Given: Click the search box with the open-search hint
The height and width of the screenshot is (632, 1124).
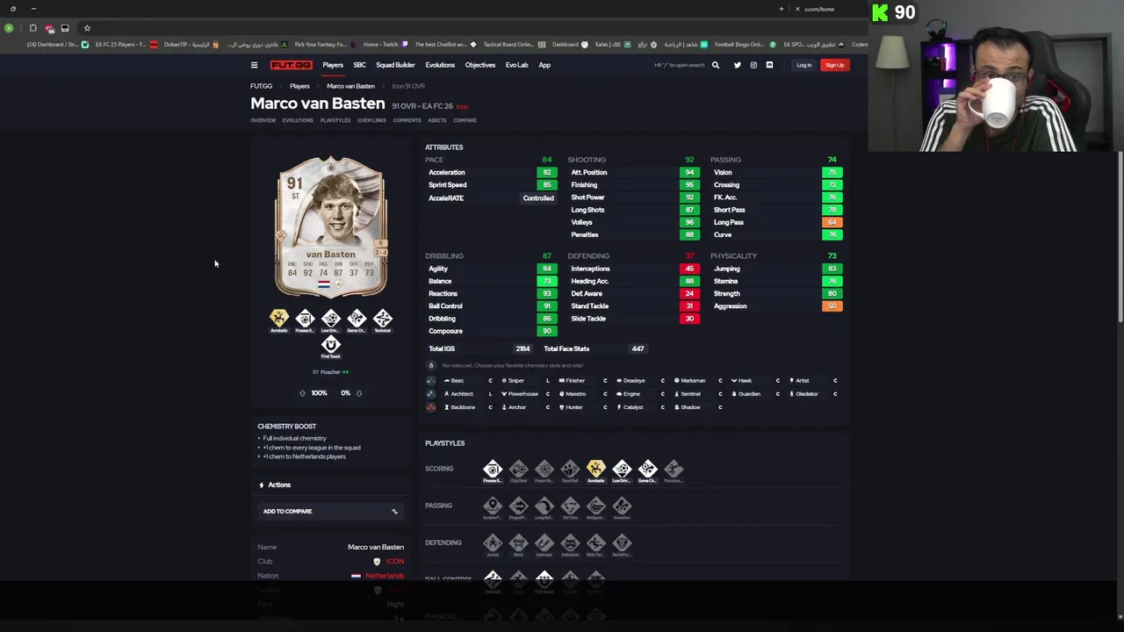Looking at the screenshot, I should (679, 65).
